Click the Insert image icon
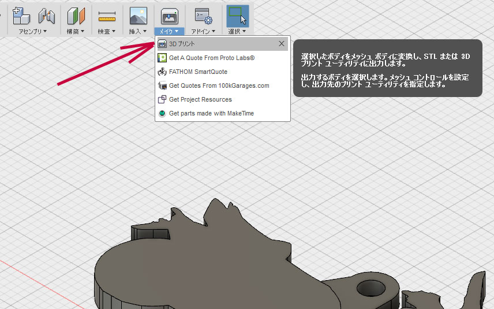 [138, 16]
